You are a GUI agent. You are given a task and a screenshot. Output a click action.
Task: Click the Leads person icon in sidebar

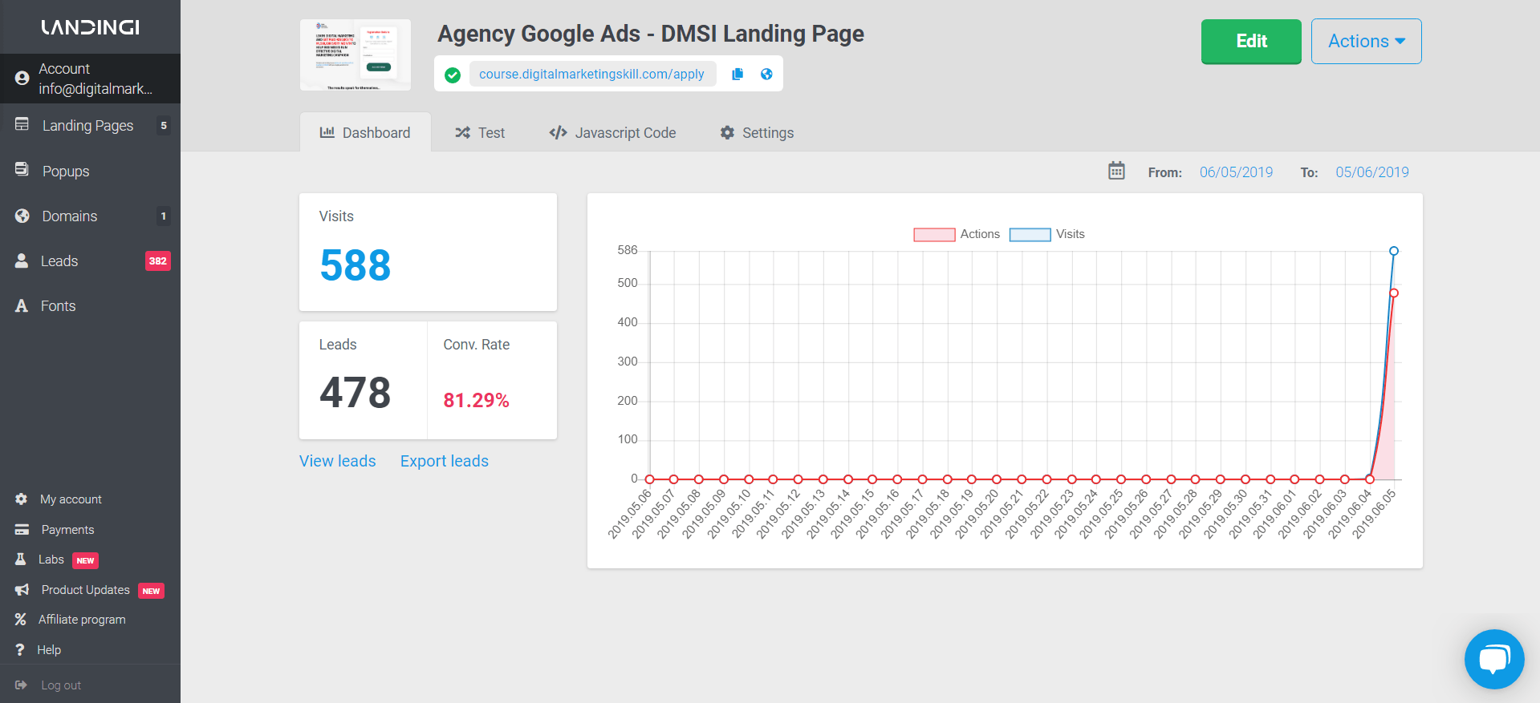[22, 261]
